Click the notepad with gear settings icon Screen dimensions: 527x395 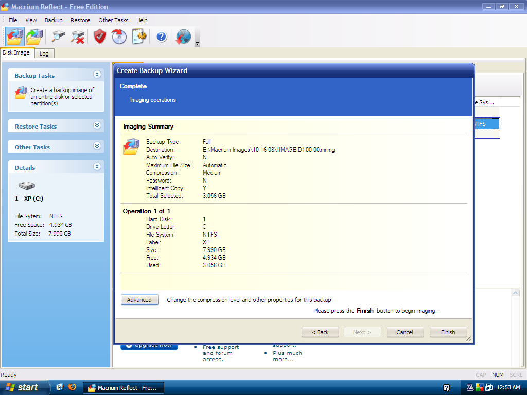pyautogui.click(x=139, y=37)
